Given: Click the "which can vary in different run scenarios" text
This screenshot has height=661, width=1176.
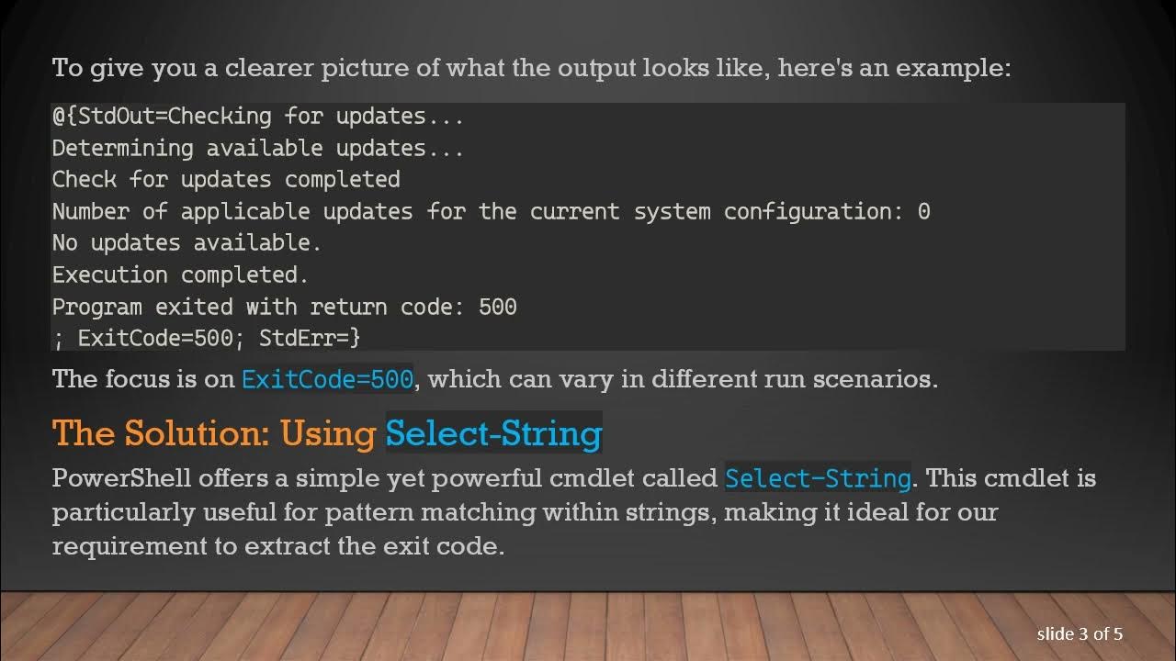Looking at the screenshot, I should point(682,379).
